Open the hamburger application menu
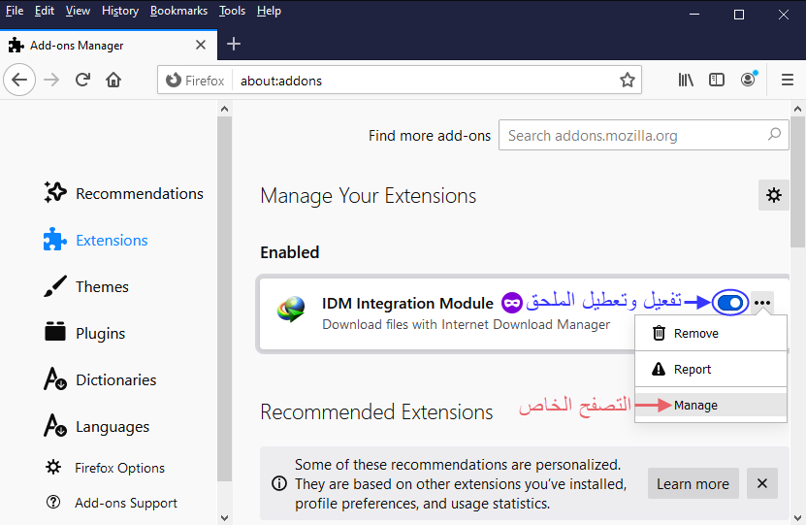The width and height of the screenshot is (806, 525). [x=787, y=80]
